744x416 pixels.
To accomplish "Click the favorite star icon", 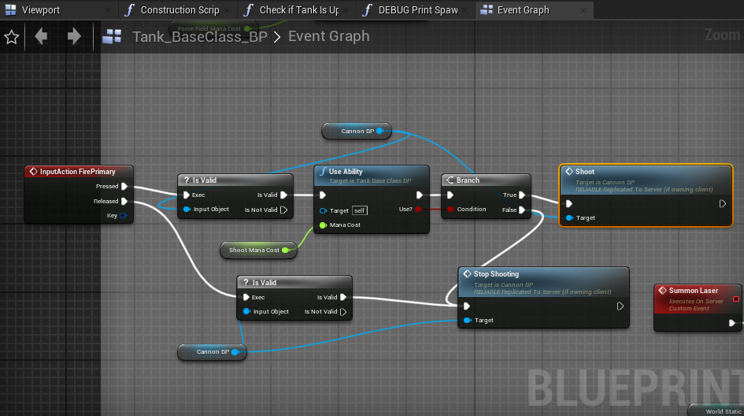I will point(11,36).
